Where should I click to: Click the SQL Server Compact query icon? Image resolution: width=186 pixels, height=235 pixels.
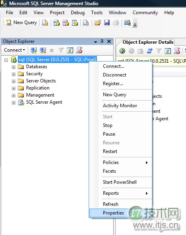pos(86,23)
